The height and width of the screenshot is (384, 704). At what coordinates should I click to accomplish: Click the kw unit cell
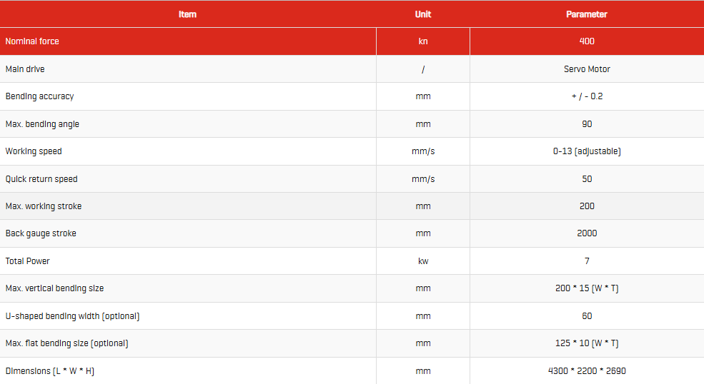pos(423,261)
